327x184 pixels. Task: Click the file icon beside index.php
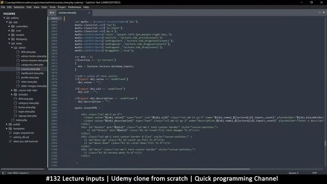[13, 120]
